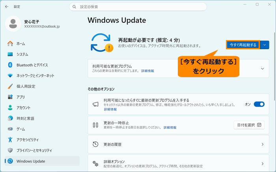Open the ゲーム controller icon
The width and height of the screenshot is (276, 172).
tap(10, 129)
